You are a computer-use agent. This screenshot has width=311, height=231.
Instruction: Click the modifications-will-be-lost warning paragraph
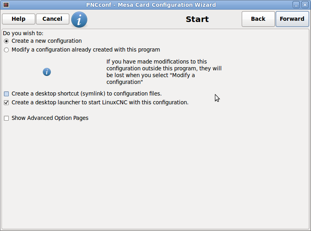164,72
